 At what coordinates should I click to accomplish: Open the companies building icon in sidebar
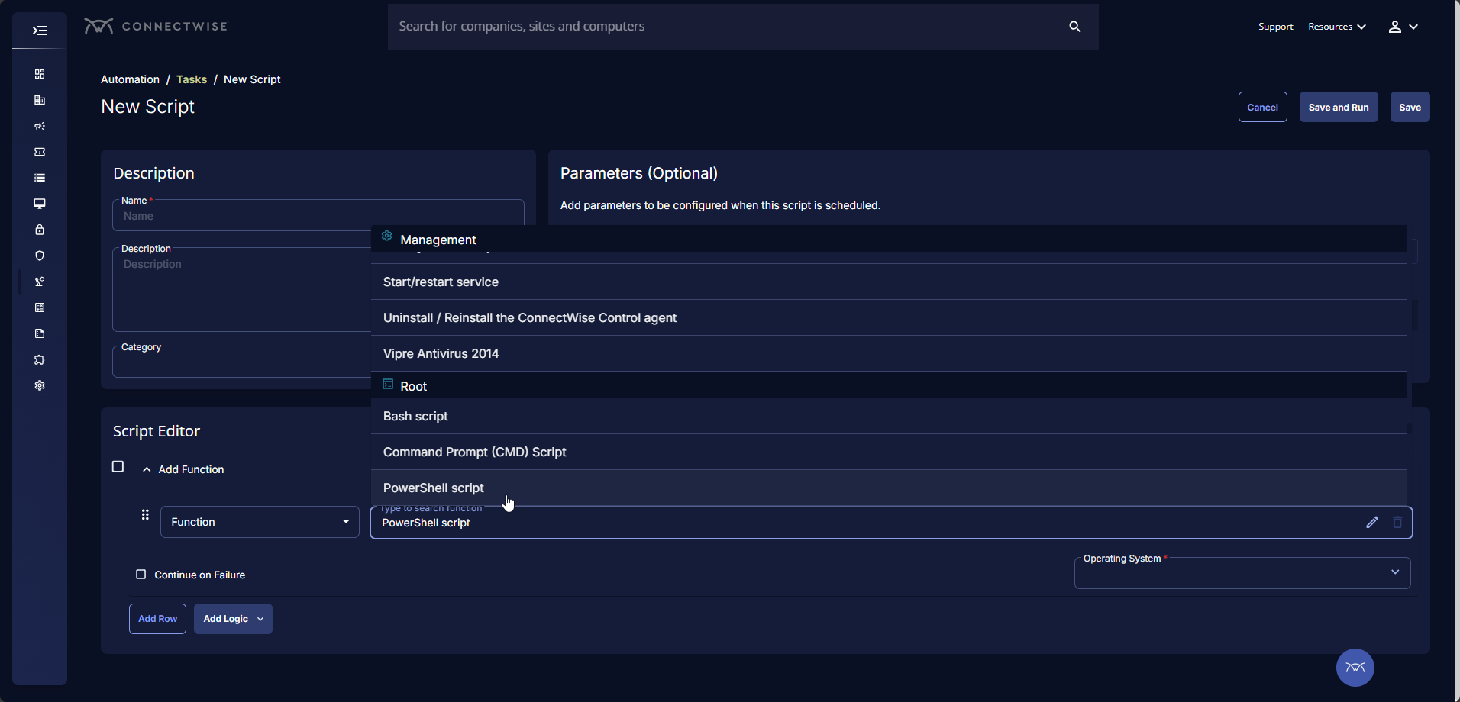40,100
